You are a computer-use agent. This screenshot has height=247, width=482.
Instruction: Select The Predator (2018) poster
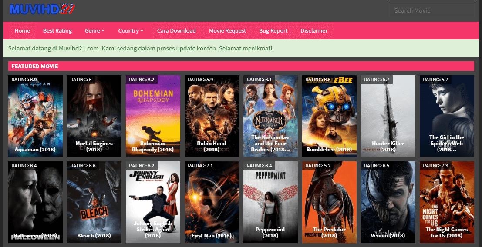[x=329, y=202]
